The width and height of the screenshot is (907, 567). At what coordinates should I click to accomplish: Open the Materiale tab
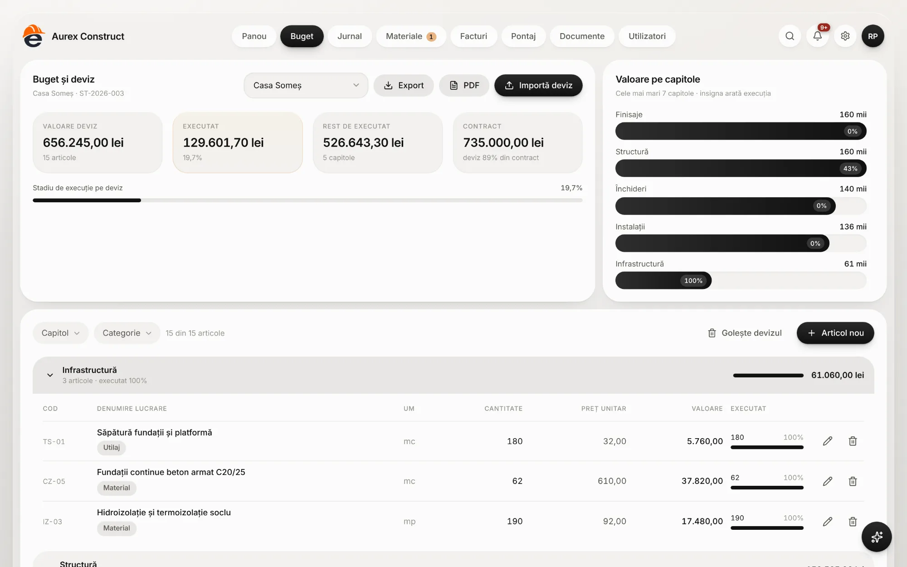411,36
